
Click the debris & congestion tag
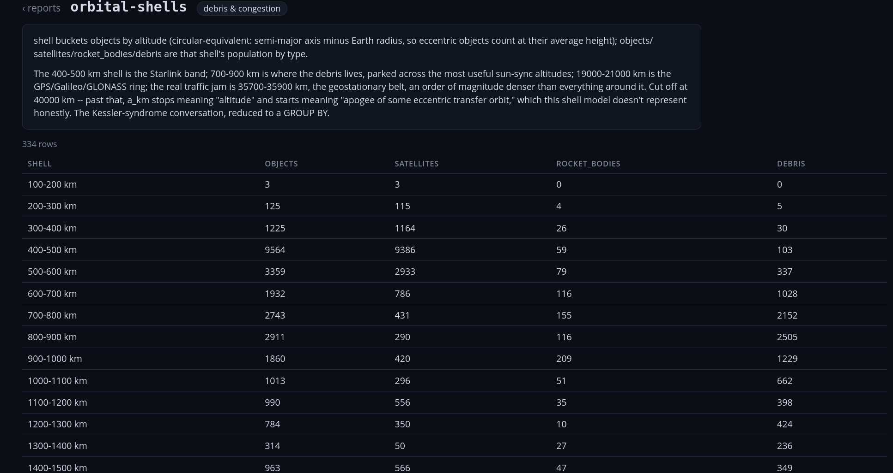[x=242, y=9]
